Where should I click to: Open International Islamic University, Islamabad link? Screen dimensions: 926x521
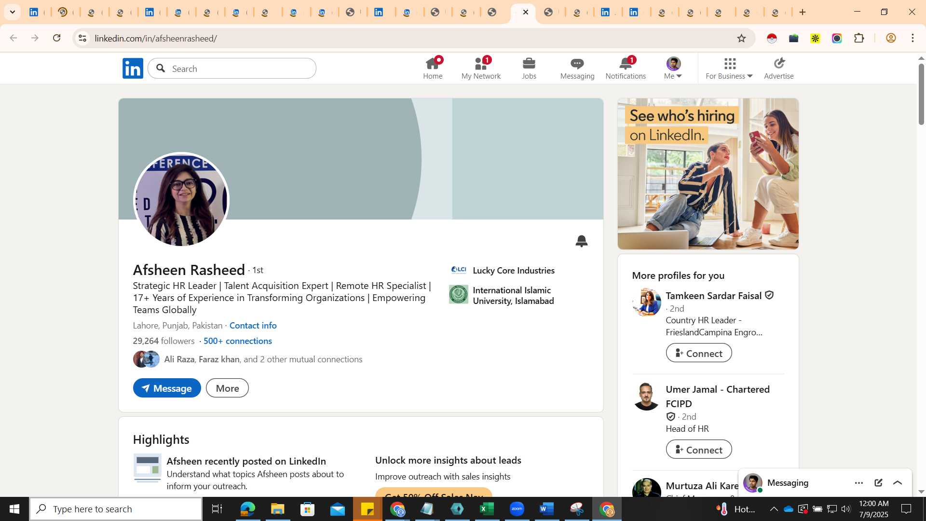(x=513, y=295)
